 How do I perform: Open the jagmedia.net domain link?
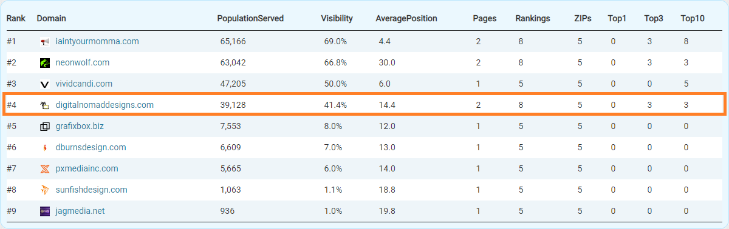click(80, 211)
